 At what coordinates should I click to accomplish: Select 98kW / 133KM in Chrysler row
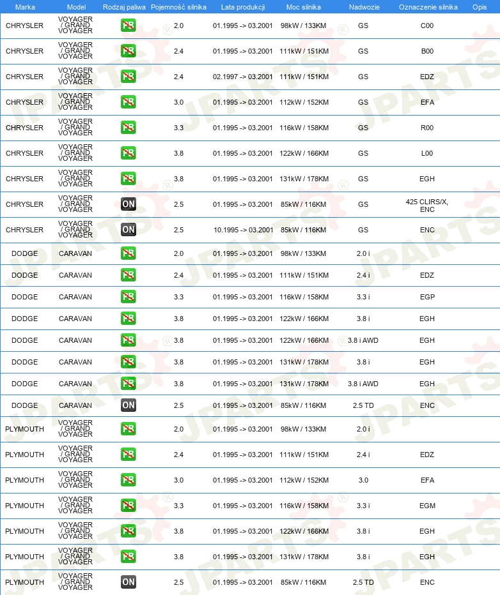303,26
